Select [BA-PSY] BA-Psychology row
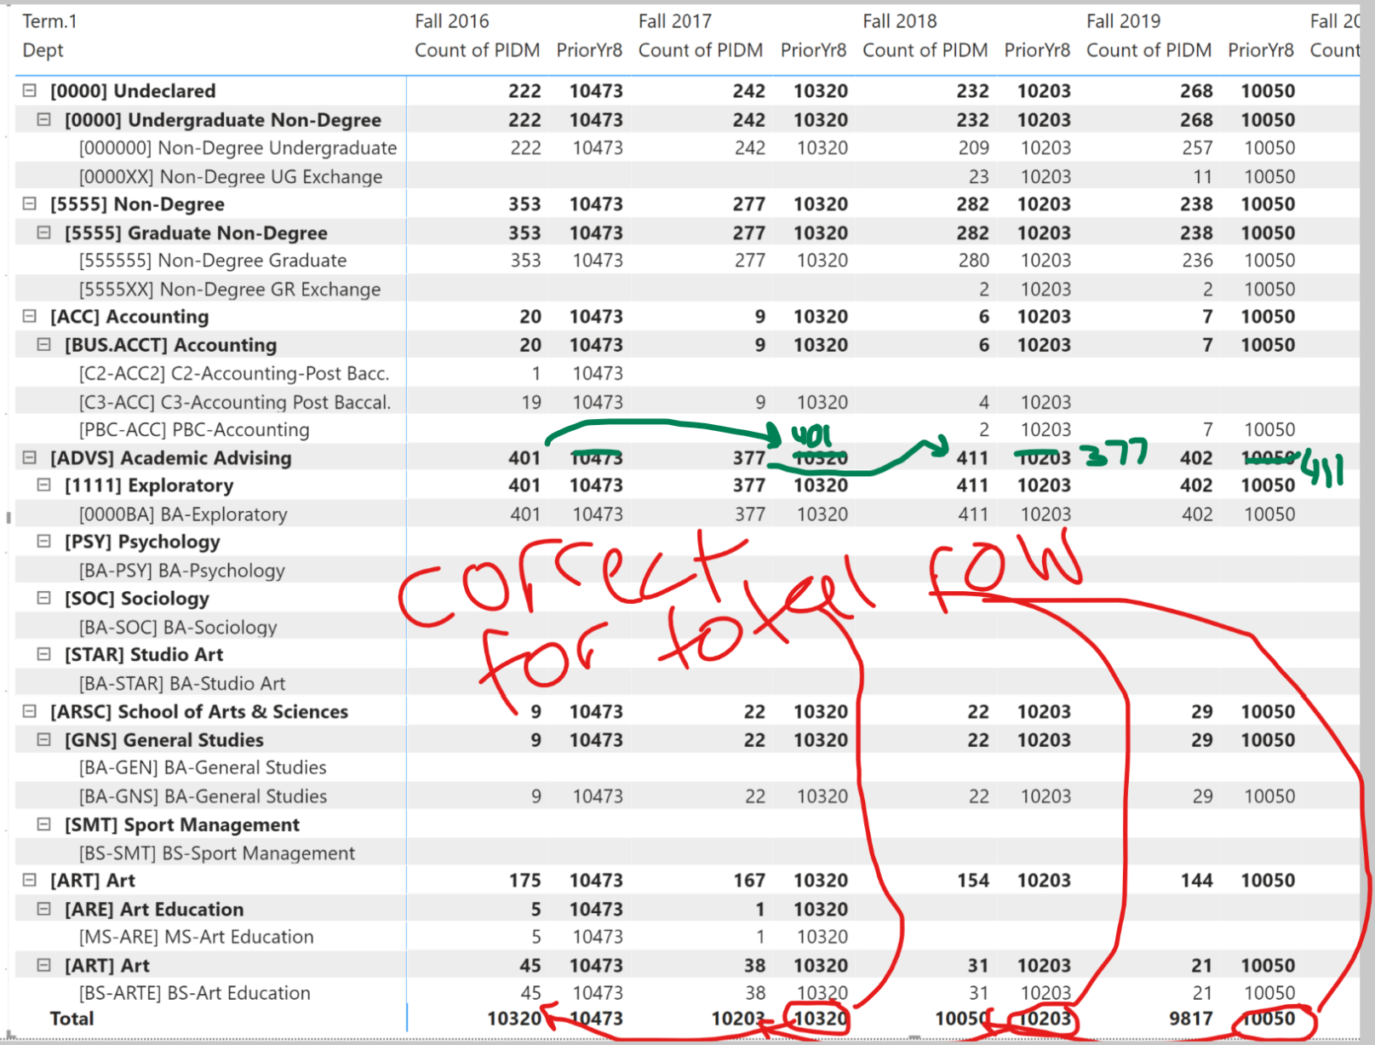The width and height of the screenshot is (1375, 1045). 182,571
